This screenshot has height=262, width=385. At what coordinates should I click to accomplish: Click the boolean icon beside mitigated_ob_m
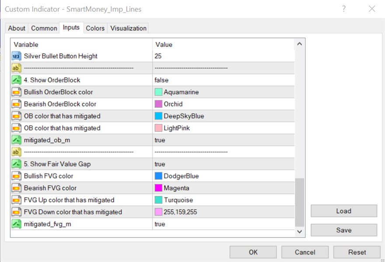click(16, 140)
